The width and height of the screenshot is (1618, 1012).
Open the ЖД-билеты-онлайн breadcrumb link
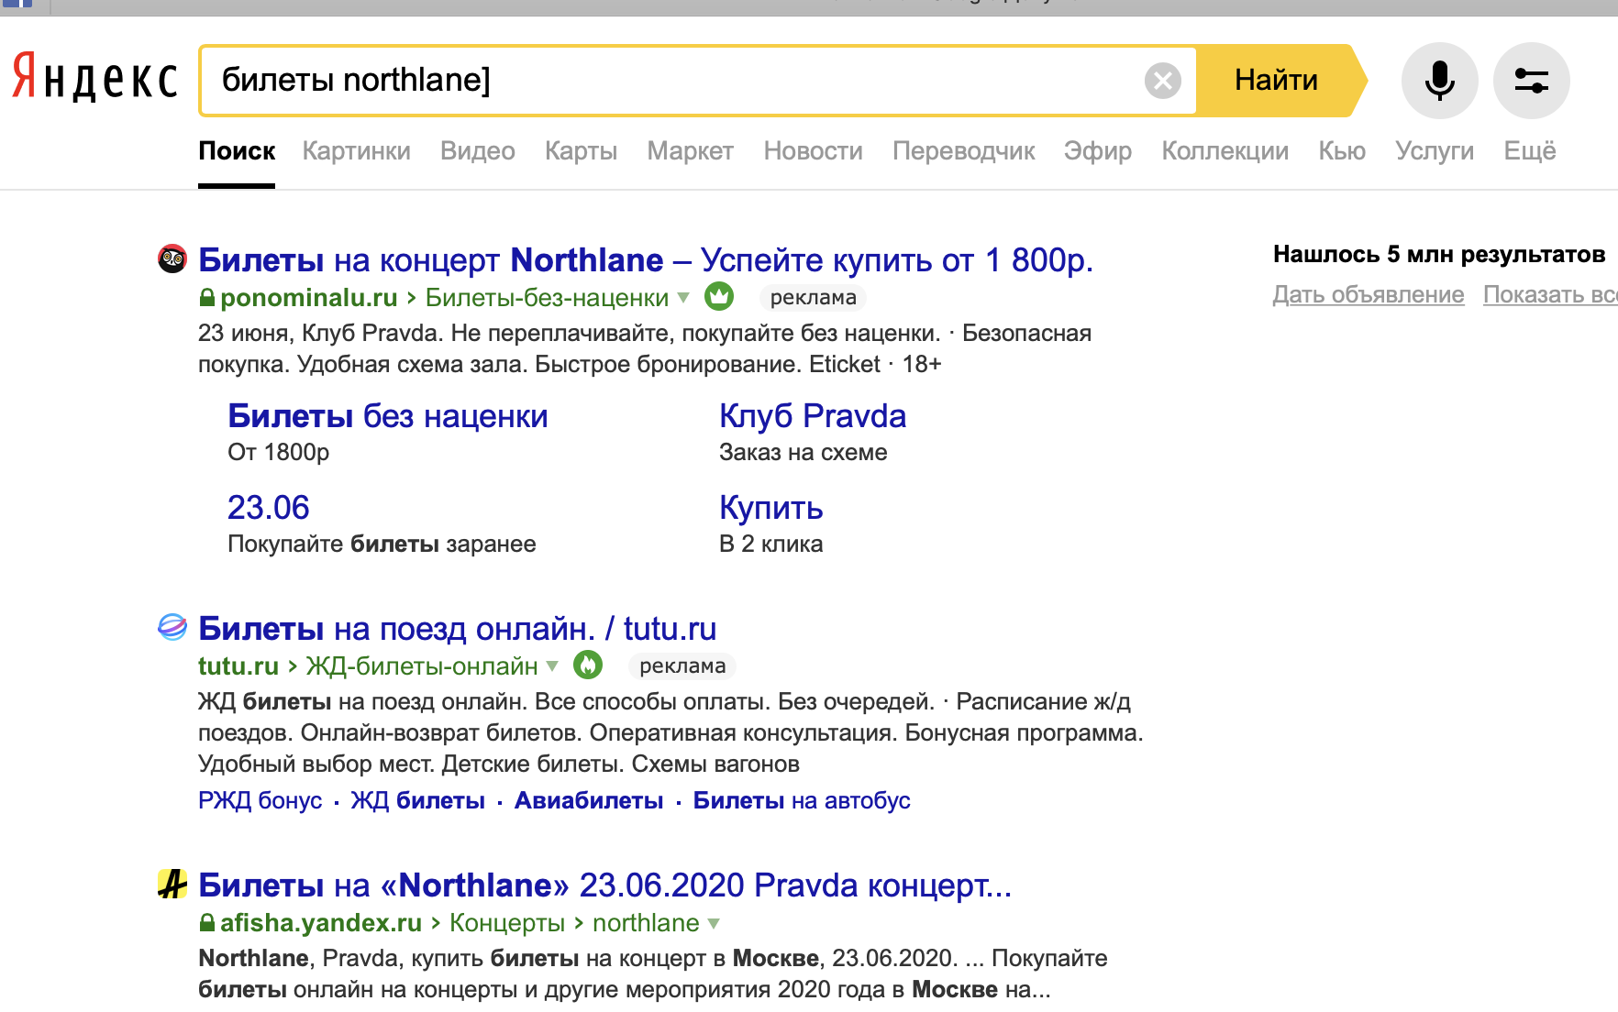tap(422, 666)
